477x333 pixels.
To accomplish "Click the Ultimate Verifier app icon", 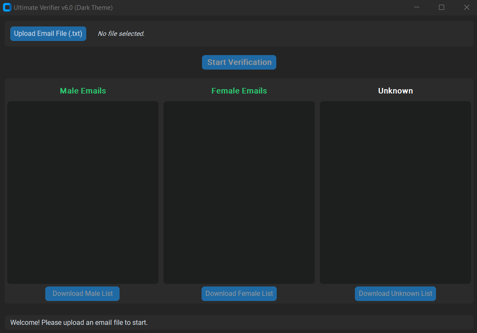I will click(x=7, y=8).
